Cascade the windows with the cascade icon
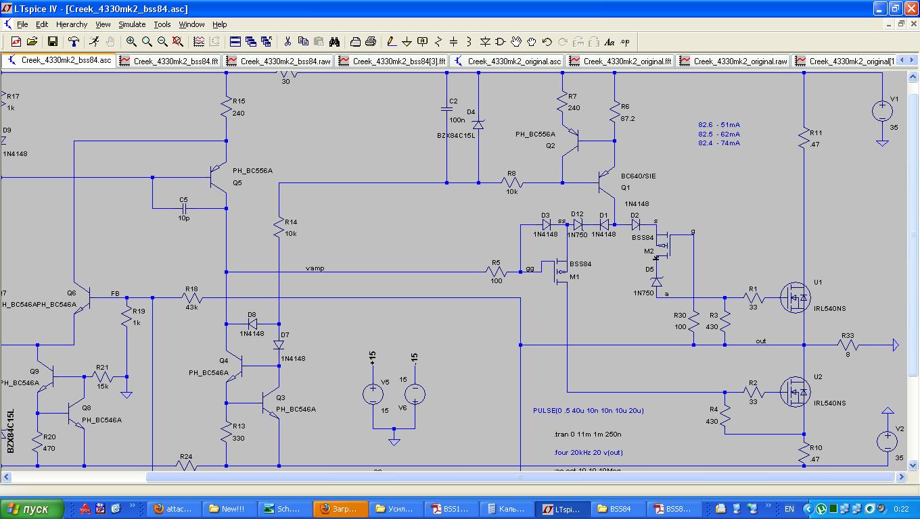920x519 pixels. [x=251, y=42]
